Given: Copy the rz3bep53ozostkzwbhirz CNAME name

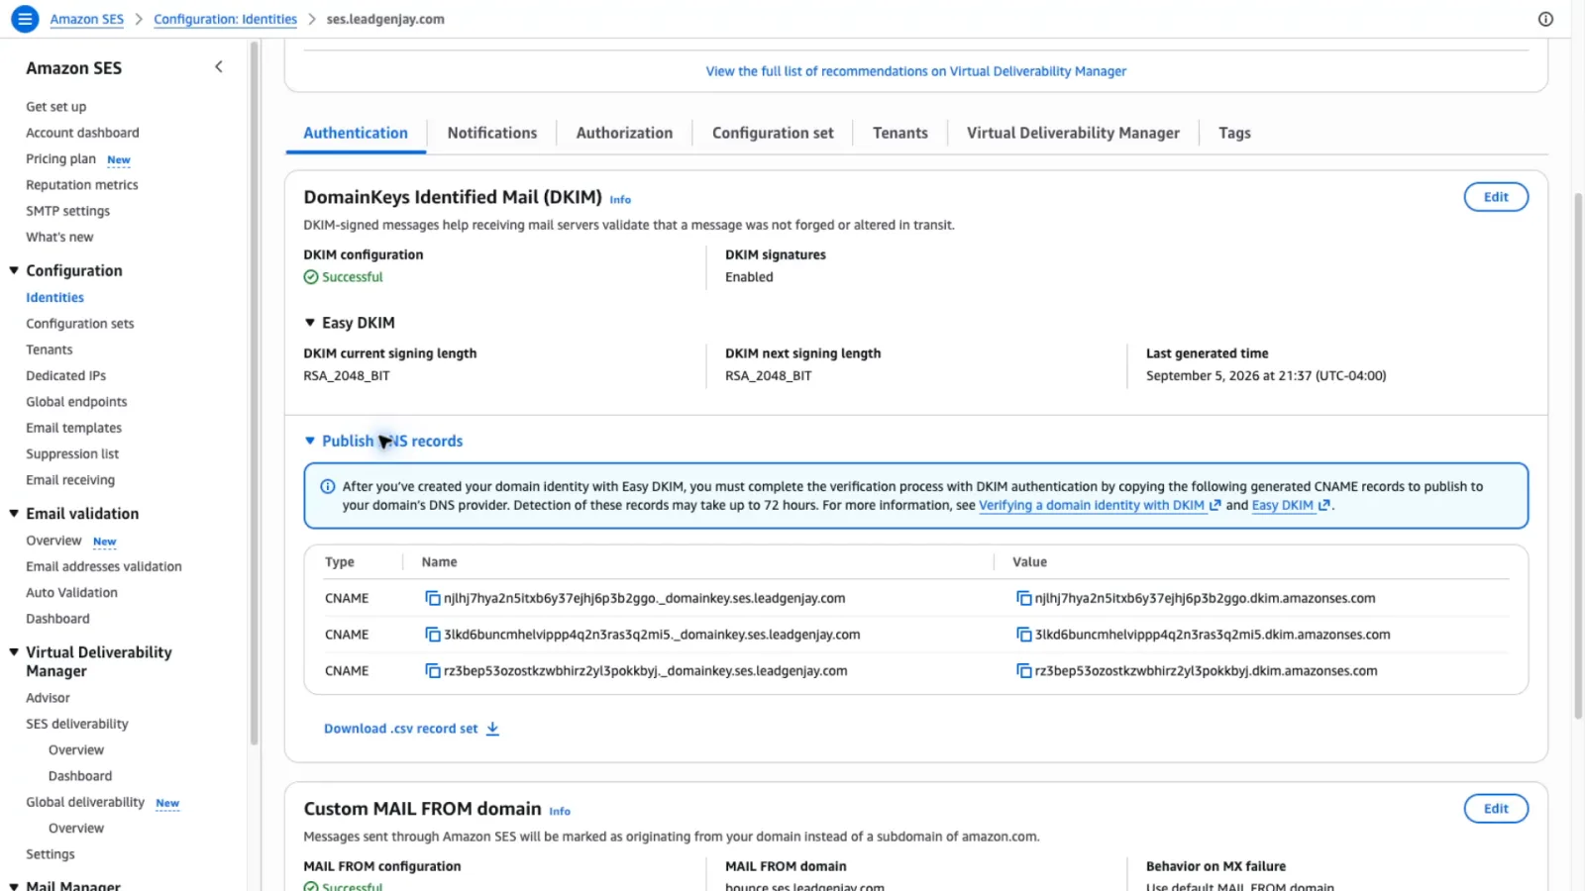Looking at the screenshot, I should click(x=433, y=671).
